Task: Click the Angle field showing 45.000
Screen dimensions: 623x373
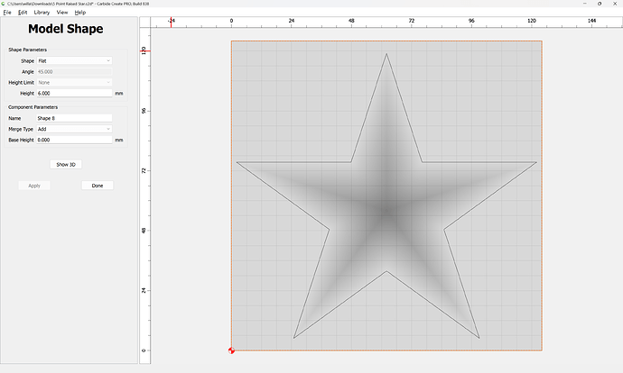Action: [74, 71]
